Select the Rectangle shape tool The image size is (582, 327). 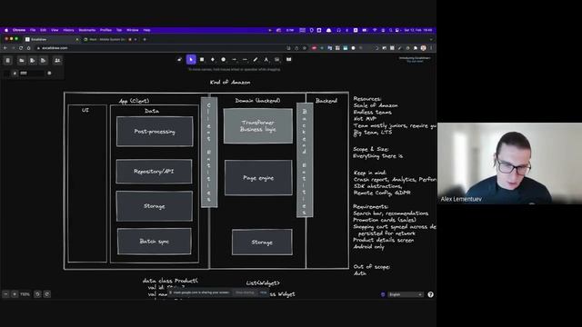click(x=202, y=60)
